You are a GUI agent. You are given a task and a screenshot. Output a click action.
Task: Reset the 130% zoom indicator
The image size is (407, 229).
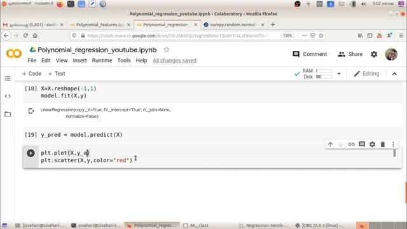coord(287,36)
